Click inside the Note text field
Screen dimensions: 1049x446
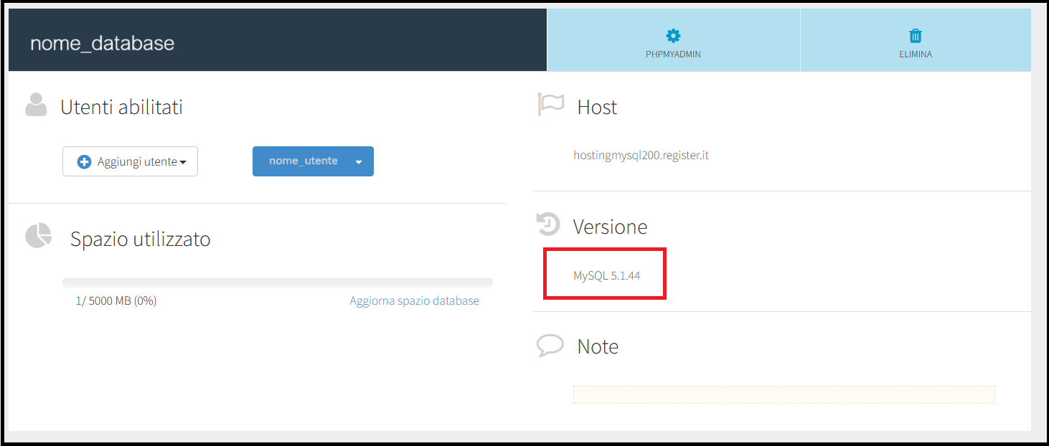click(x=784, y=395)
